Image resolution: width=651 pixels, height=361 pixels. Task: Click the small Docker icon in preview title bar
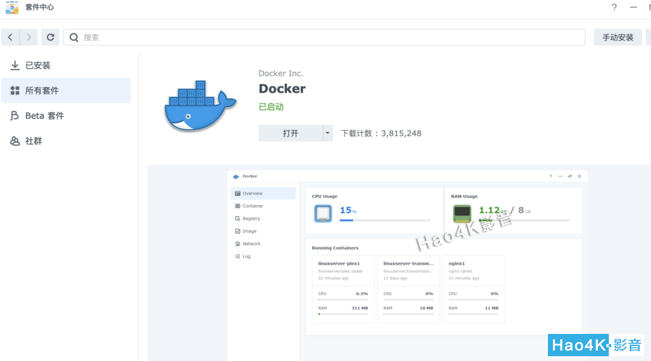(236, 176)
